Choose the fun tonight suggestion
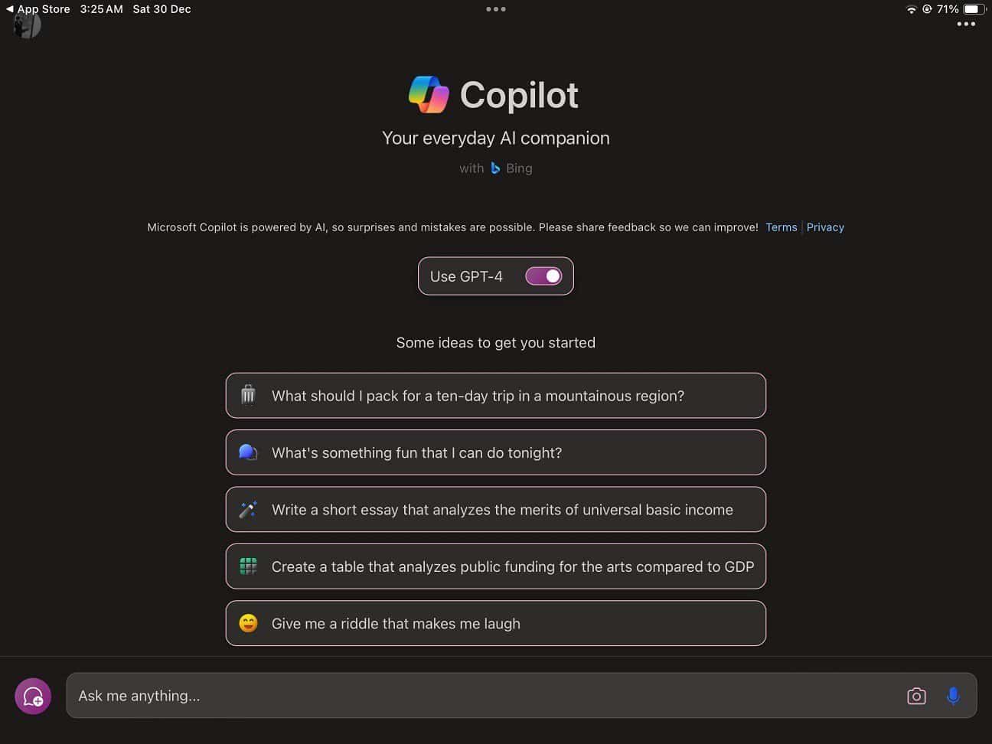Screen dimensions: 992x744 click(x=496, y=452)
